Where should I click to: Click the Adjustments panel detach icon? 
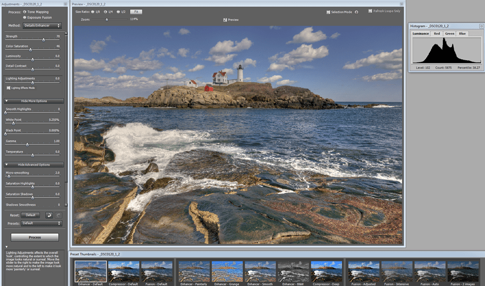(65, 4)
